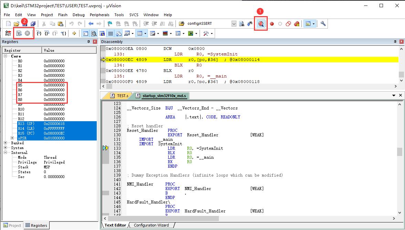
Task: Close the Disassembly panel
Action: (x=401, y=42)
